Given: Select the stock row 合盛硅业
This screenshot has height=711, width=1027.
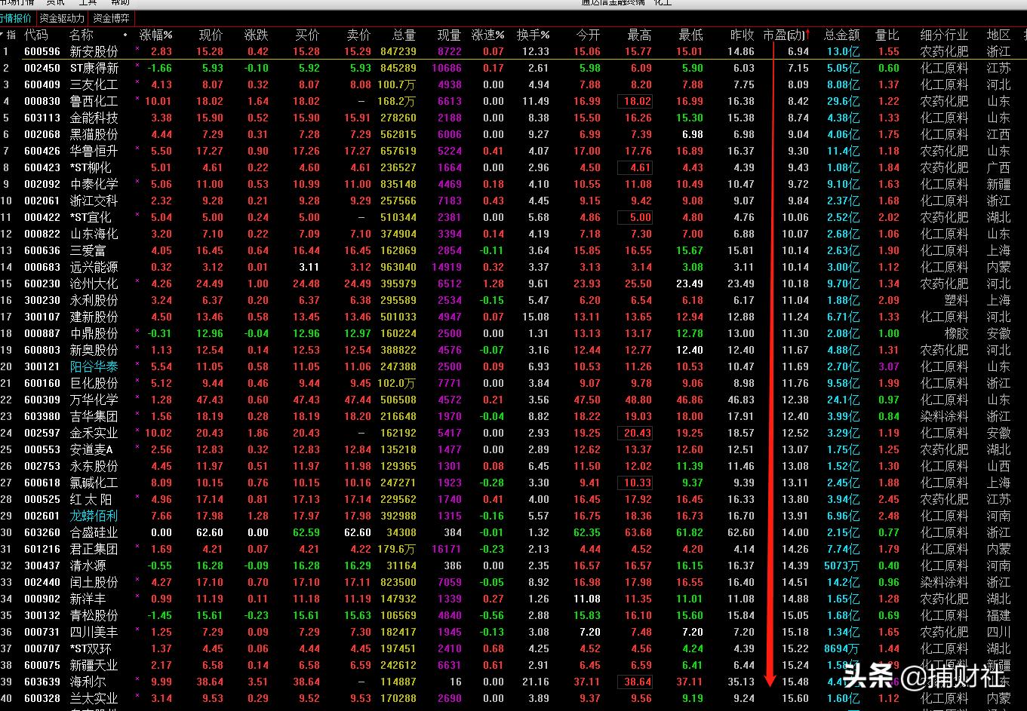Looking at the screenshot, I should (94, 532).
